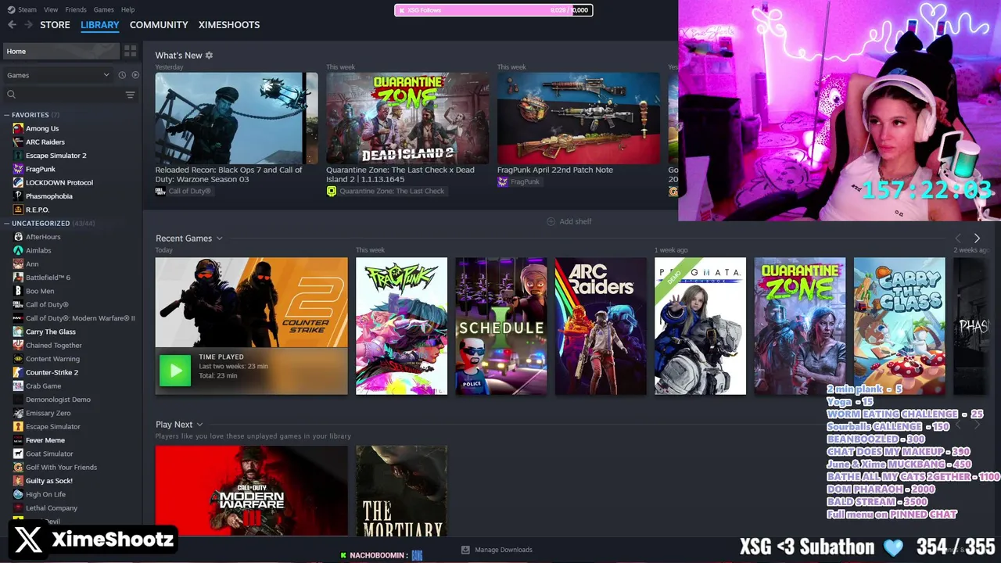The width and height of the screenshot is (1001, 563).
Task: Open the Reloaded Recon Black Ops 7 news headline
Action: click(228, 174)
